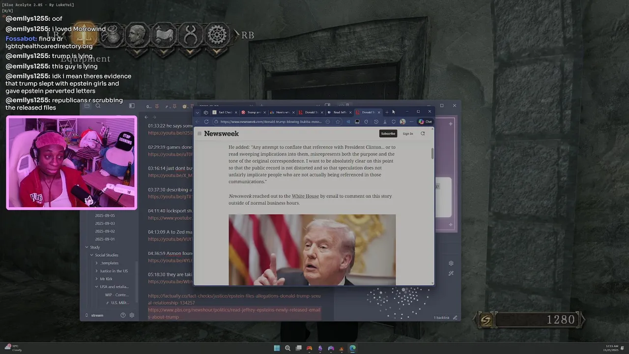Open Edge profile avatar
629x354 pixels.
[x=402, y=121]
